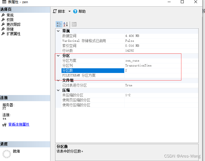Click the 0.016 MB index value
205x161 pixels.
[x=132, y=46]
